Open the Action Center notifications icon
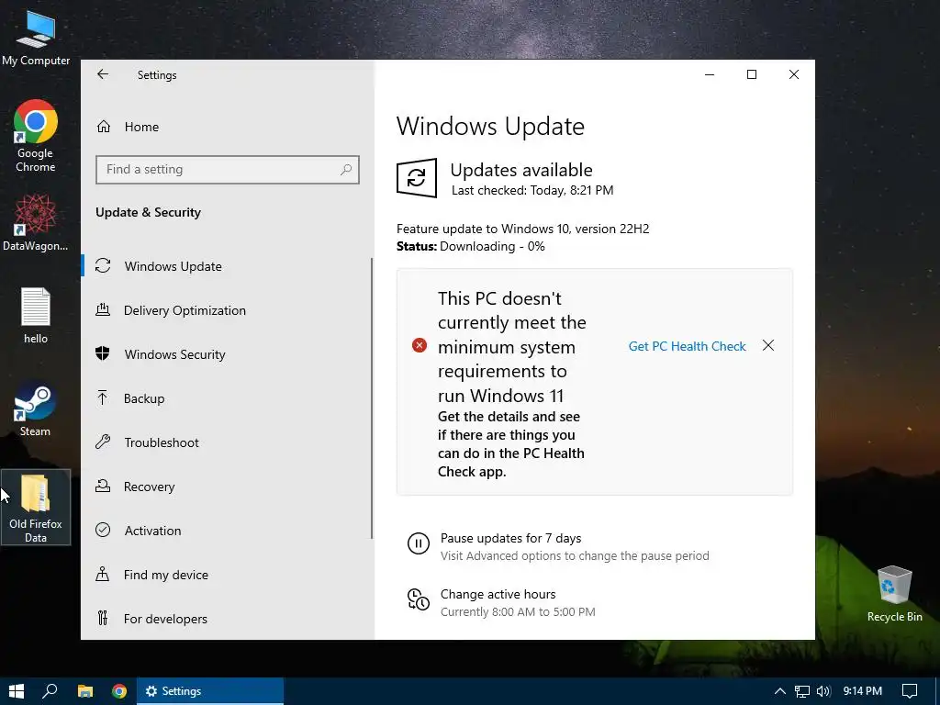 click(x=910, y=691)
